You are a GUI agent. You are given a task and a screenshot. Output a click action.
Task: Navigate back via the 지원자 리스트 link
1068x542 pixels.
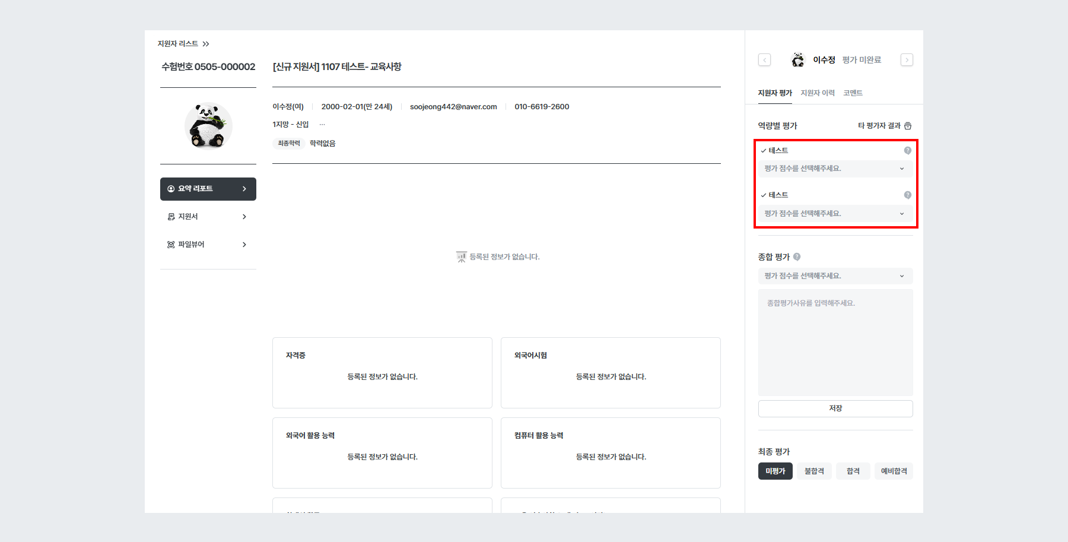coord(179,43)
